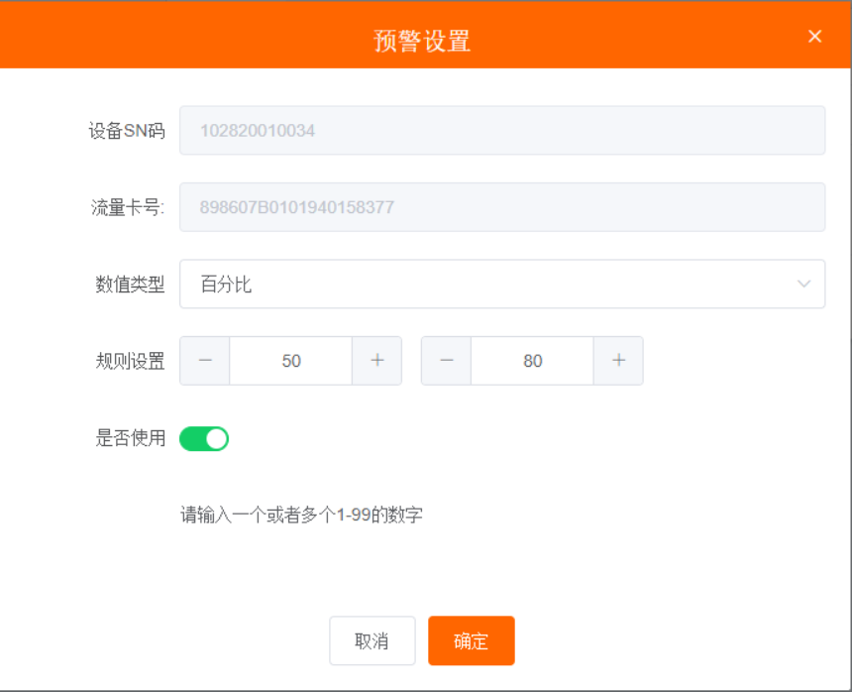
Task: Increase the second rule value of 80
Action: pyautogui.click(x=618, y=361)
